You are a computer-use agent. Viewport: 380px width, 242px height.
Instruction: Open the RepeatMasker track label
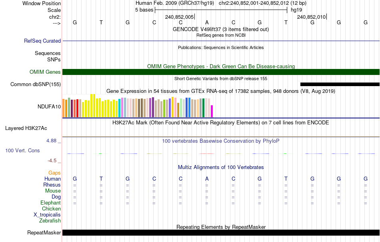(x=44, y=232)
